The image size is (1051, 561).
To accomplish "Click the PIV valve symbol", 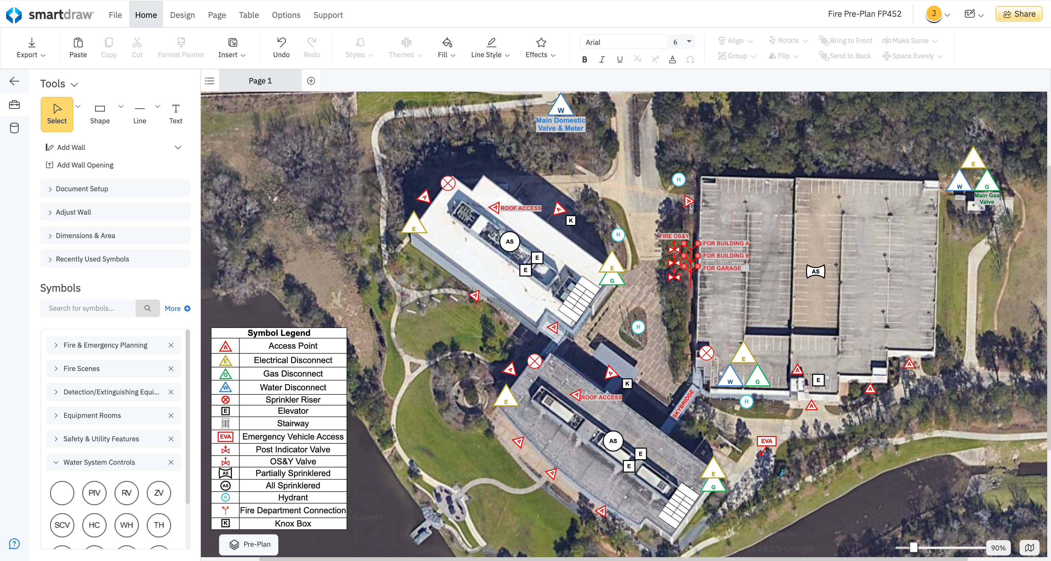I will [x=94, y=492].
